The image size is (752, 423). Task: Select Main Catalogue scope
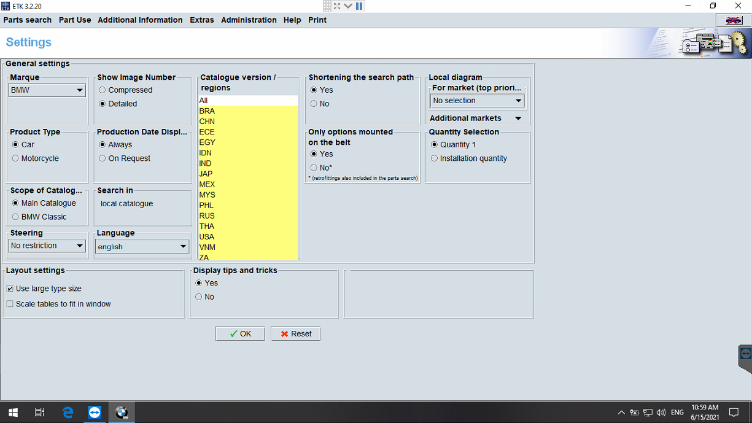pos(44,203)
